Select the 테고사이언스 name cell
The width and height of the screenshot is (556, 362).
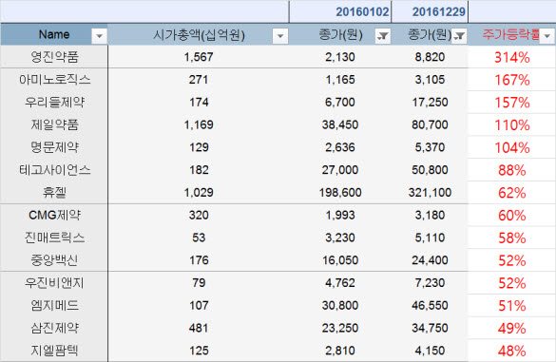pyautogui.click(x=54, y=170)
